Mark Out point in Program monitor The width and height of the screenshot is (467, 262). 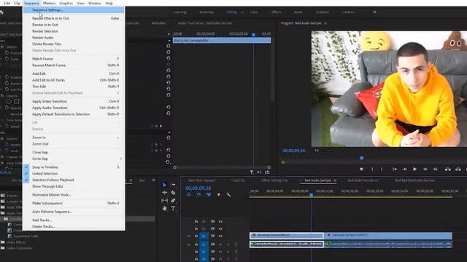point(381,169)
